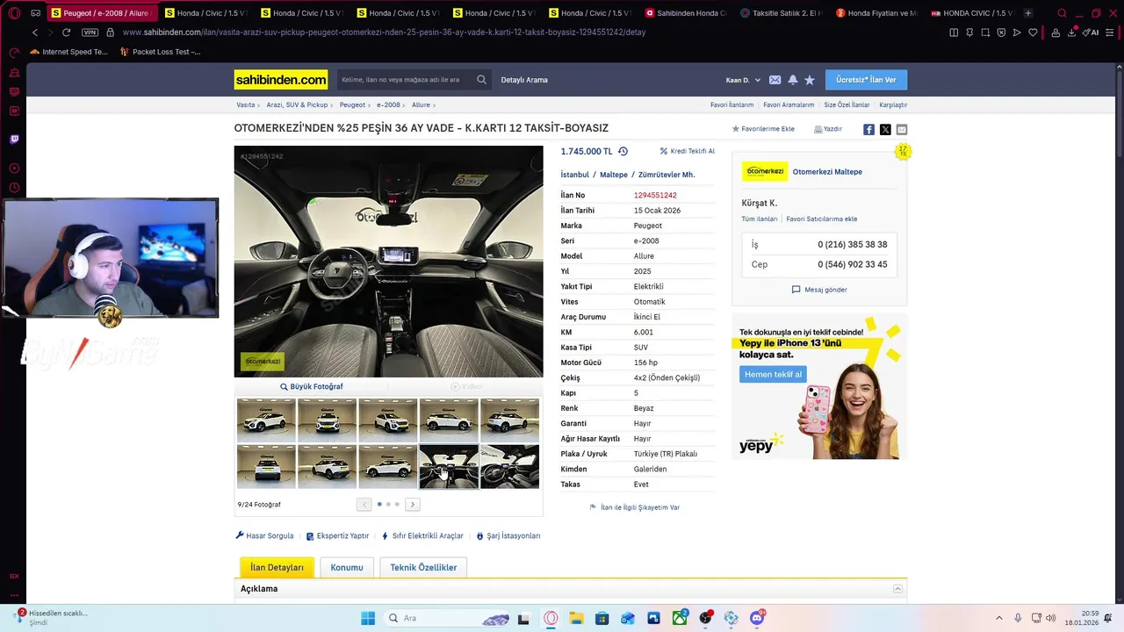This screenshot has height=632, width=1124.
Task: Click Mesaj gönder link
Action: click(x=819, y=290)
